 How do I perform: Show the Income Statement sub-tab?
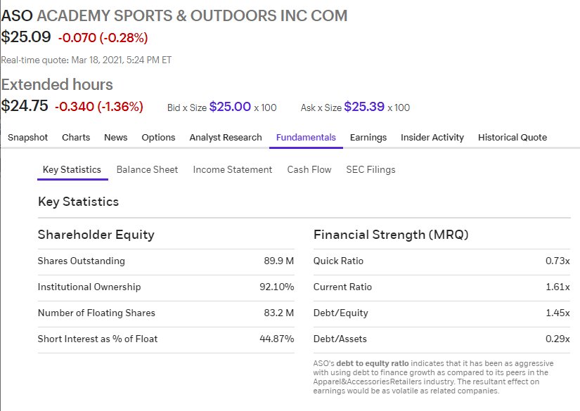click(x=232, y=169)
